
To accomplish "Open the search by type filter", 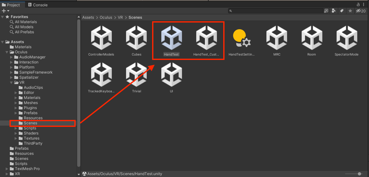I will point(333,11).
